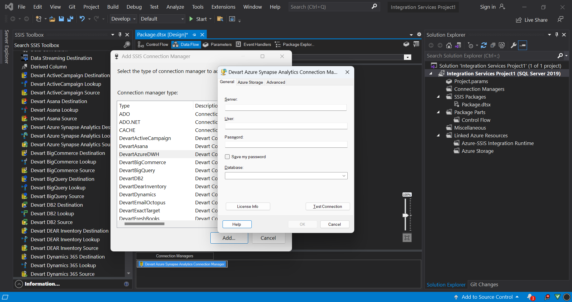Click the Start debugging play icon
This screenshot has height=302, width=572.
pyautogui.click(x=191, y=19)
